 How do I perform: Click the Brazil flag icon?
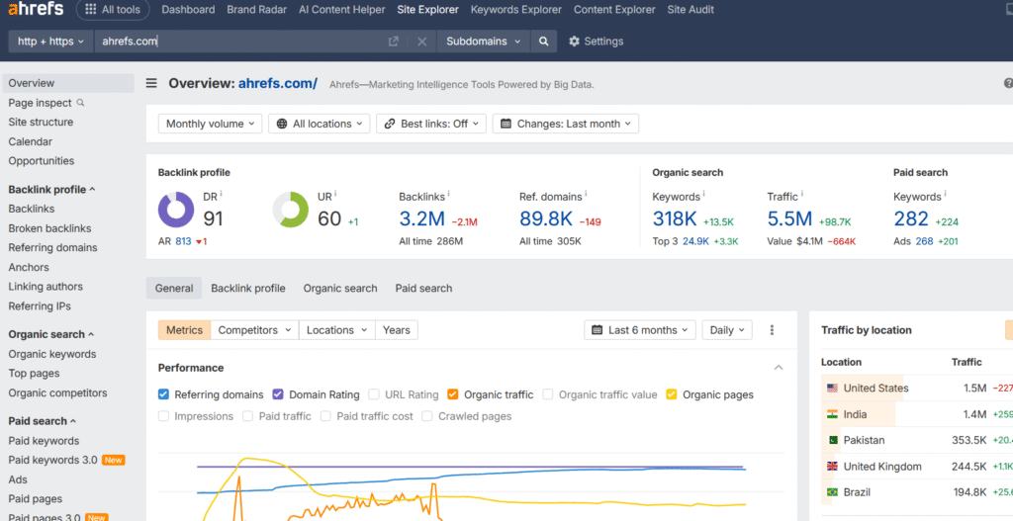[832, 492]
